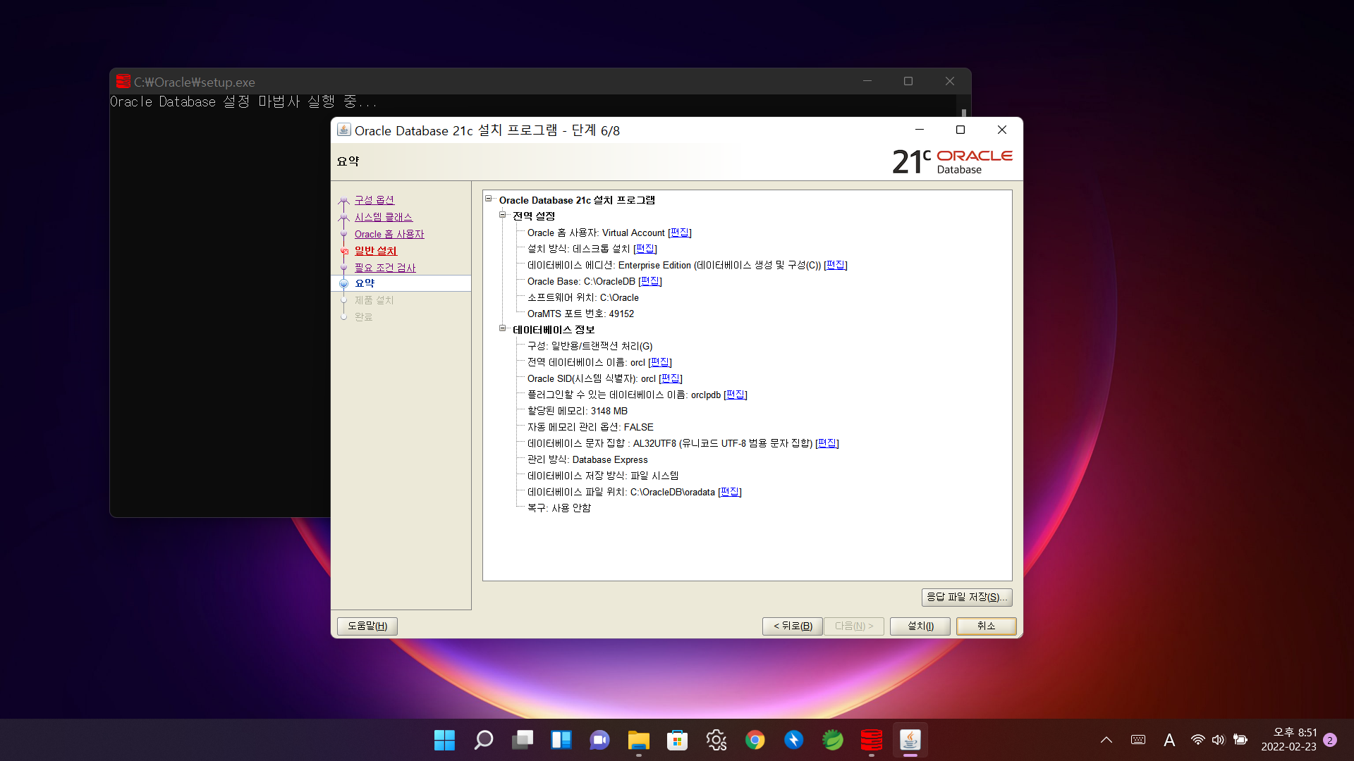The image size is (1354, 761).
Task: Click the 응답 파일 저장(S) button
Action: pos(966,597)
